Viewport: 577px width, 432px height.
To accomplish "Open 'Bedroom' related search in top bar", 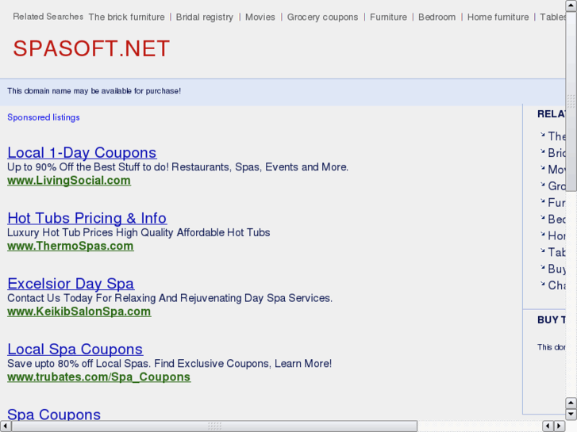I will click(437, 17).
